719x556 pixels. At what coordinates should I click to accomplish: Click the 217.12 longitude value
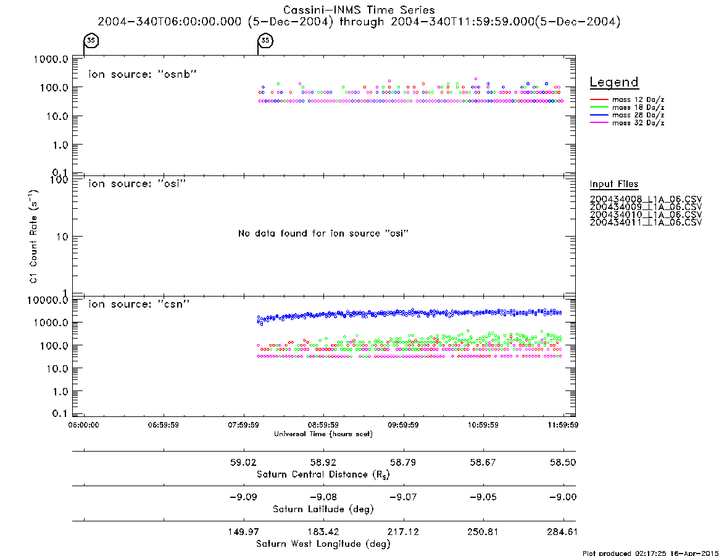[403, 532]
